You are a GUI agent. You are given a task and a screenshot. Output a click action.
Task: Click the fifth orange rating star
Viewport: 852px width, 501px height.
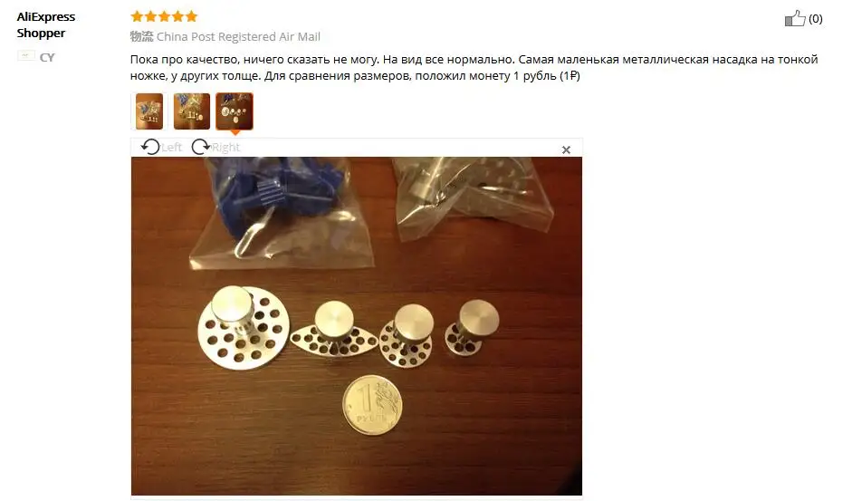pyautogui.click(x=191, y=16)
